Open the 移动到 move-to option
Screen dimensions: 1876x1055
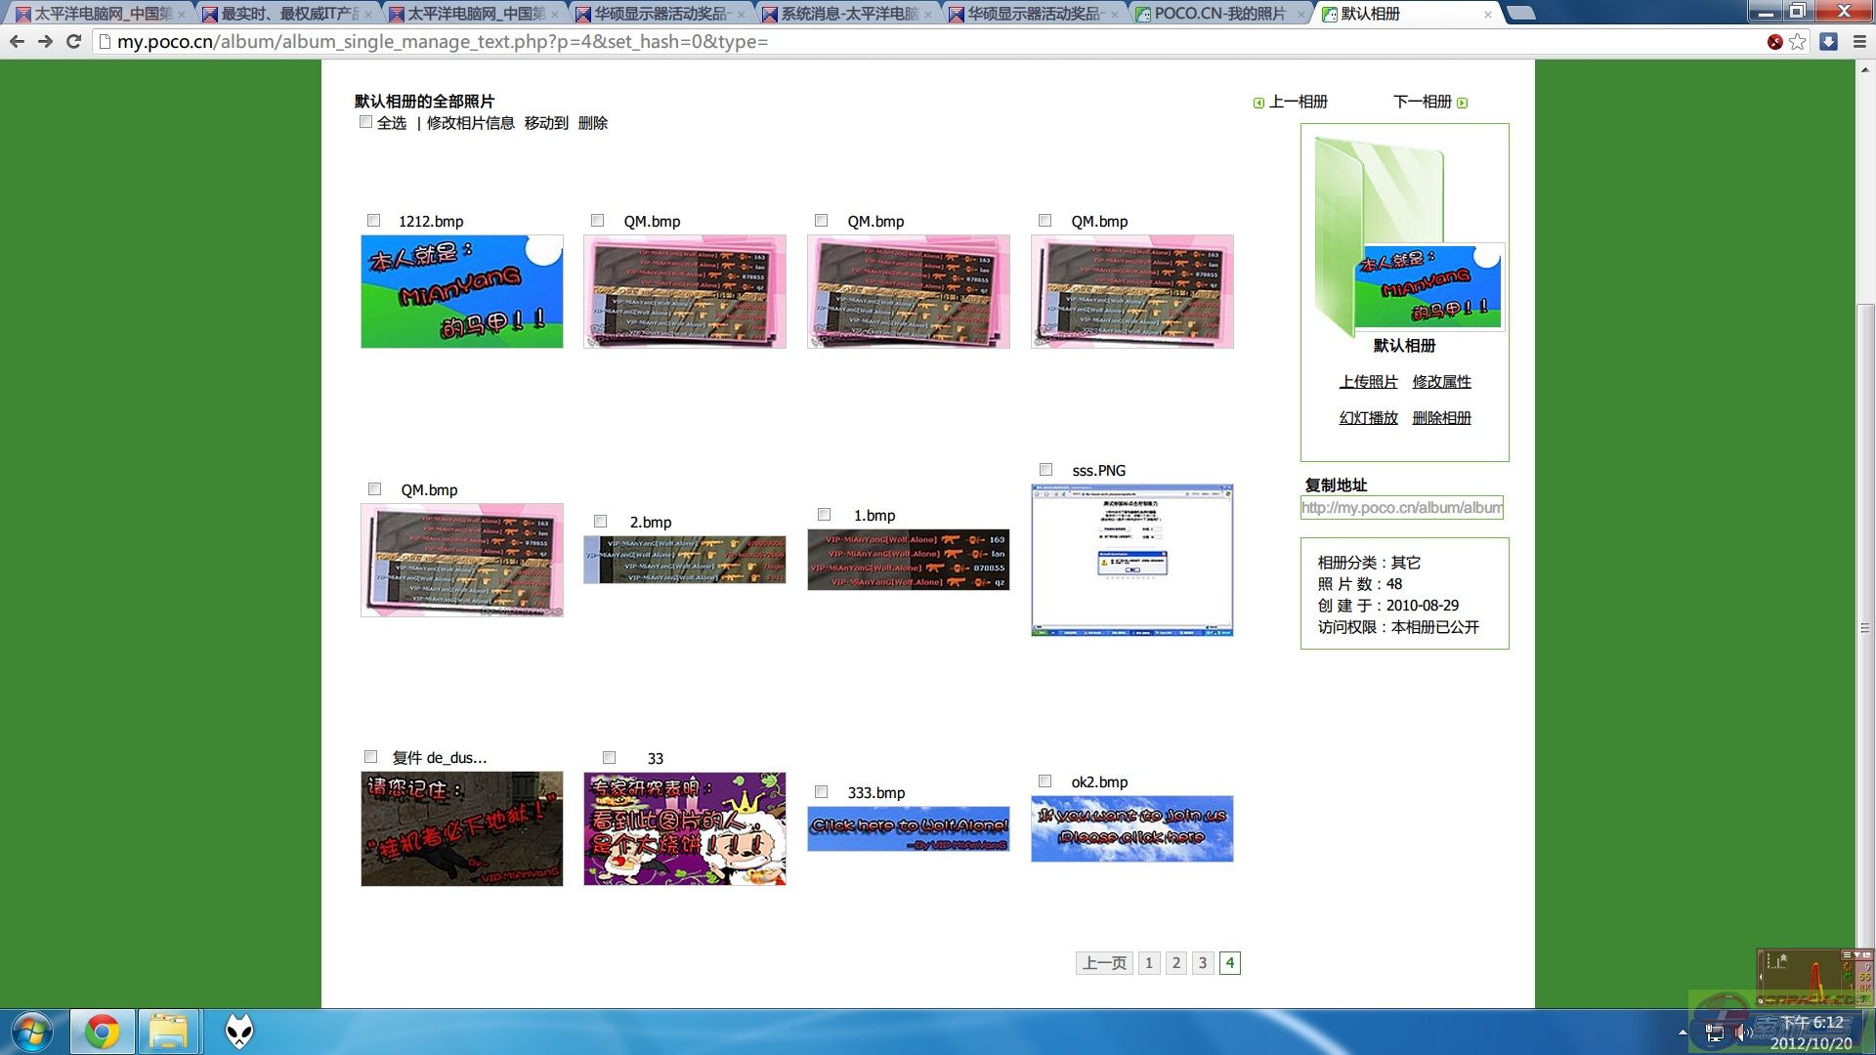click(x=542, y=123)
